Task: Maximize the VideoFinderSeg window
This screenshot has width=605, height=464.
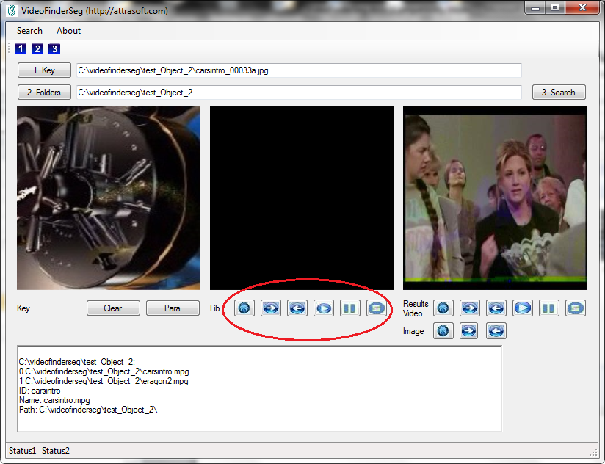Action: (x=555, y=8)
